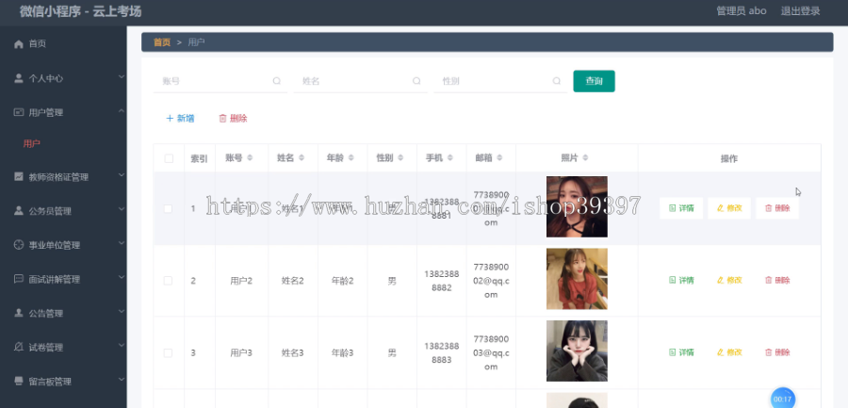The image size is (848, 408).
Task: Expand the 面试讲解管理 chevron
Action: click(122, 278)
